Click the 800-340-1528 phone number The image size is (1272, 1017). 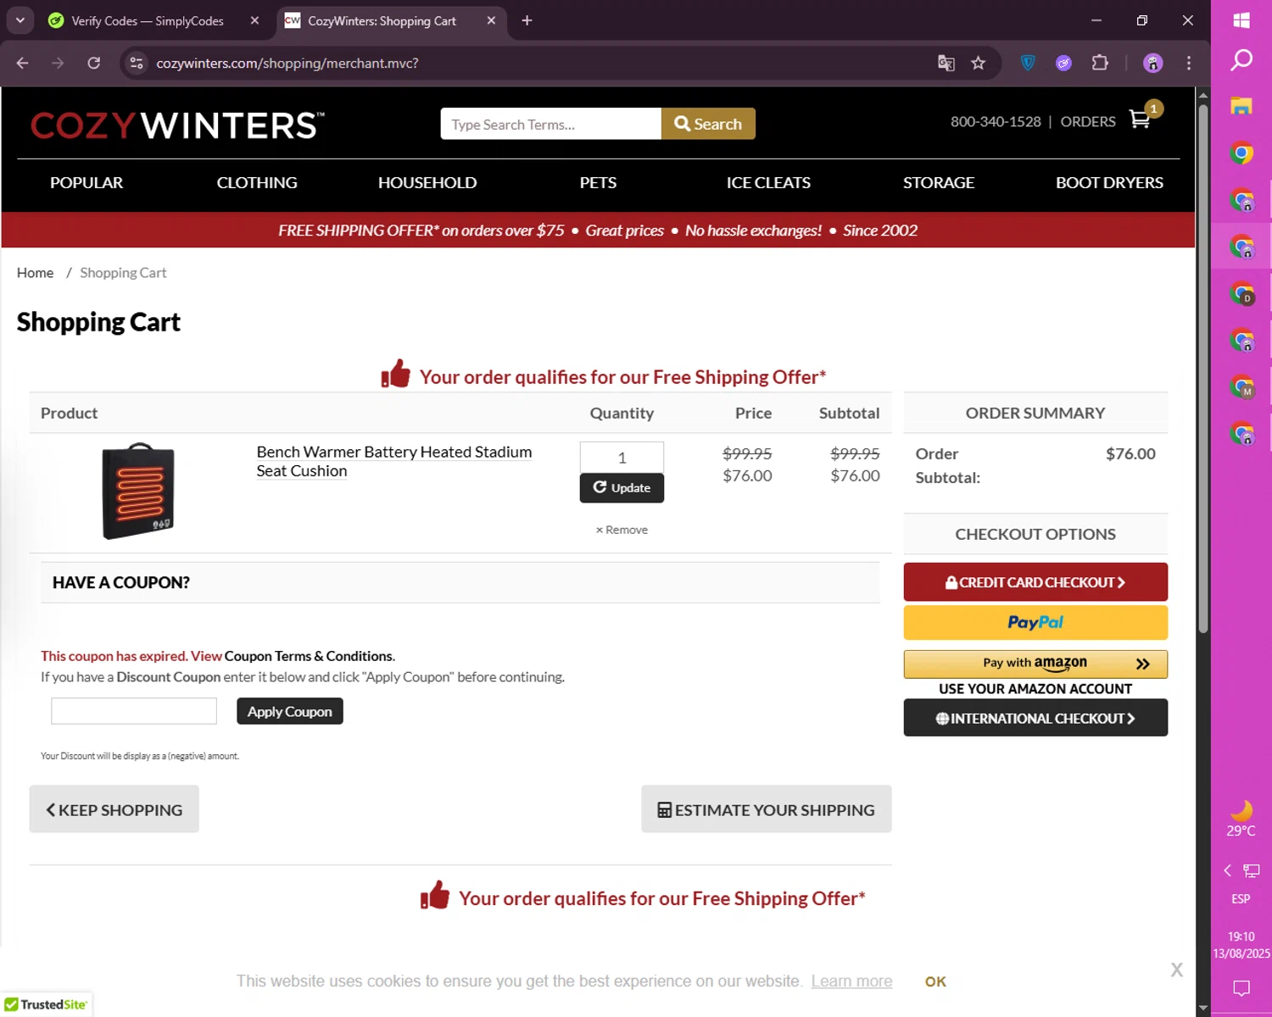pos(996,122)
